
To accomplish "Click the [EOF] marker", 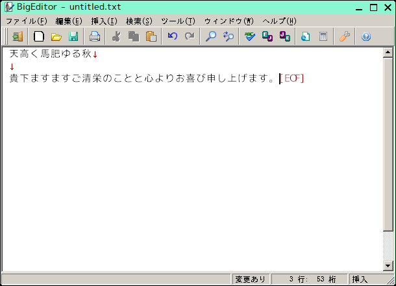I will coord(292,78).
